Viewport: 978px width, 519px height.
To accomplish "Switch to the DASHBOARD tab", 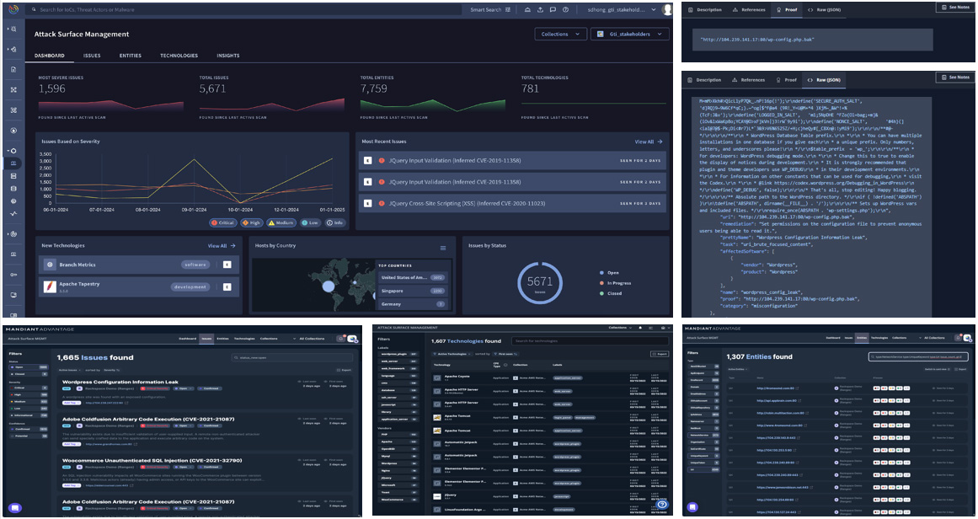I will tap(49, 56).
